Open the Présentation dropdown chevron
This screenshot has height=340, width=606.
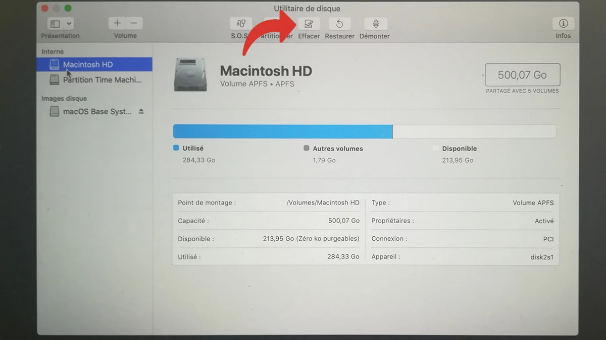[69, 24]
